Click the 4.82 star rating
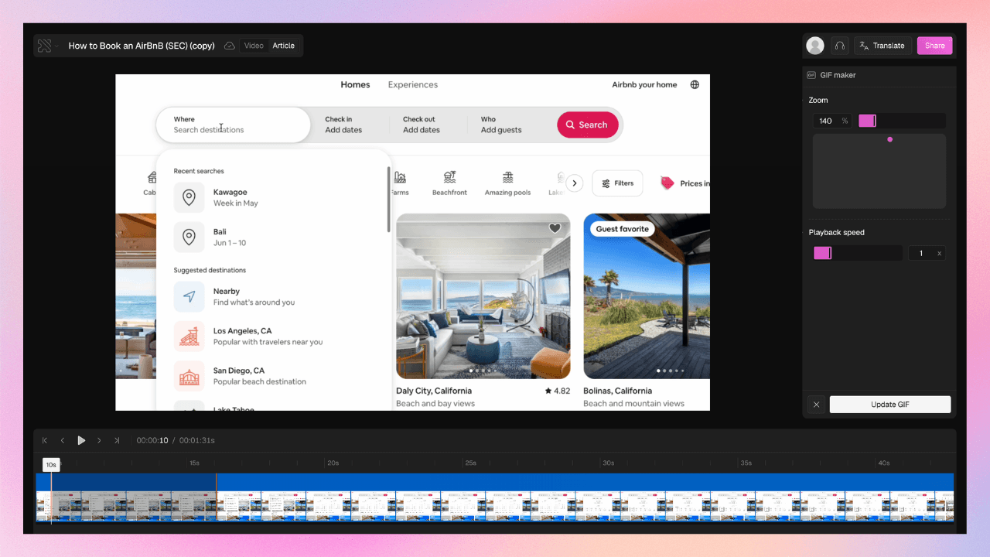Image resolution: width=990 pixels, height=557 pixels. click(558, 391)
